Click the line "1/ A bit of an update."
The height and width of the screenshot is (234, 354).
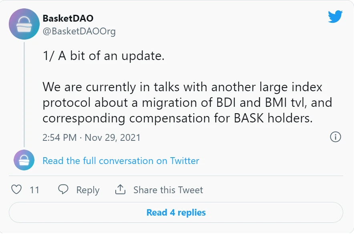point(103,56)
